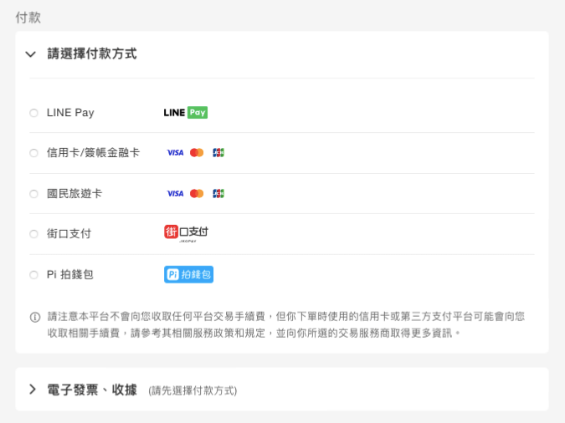Viewport: 565px width, 423px height.
Task: Click the green LINE Pay logo
Action: [x=185, y=113]
